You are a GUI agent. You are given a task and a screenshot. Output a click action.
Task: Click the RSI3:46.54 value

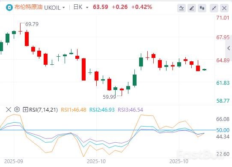coord(131,110)
